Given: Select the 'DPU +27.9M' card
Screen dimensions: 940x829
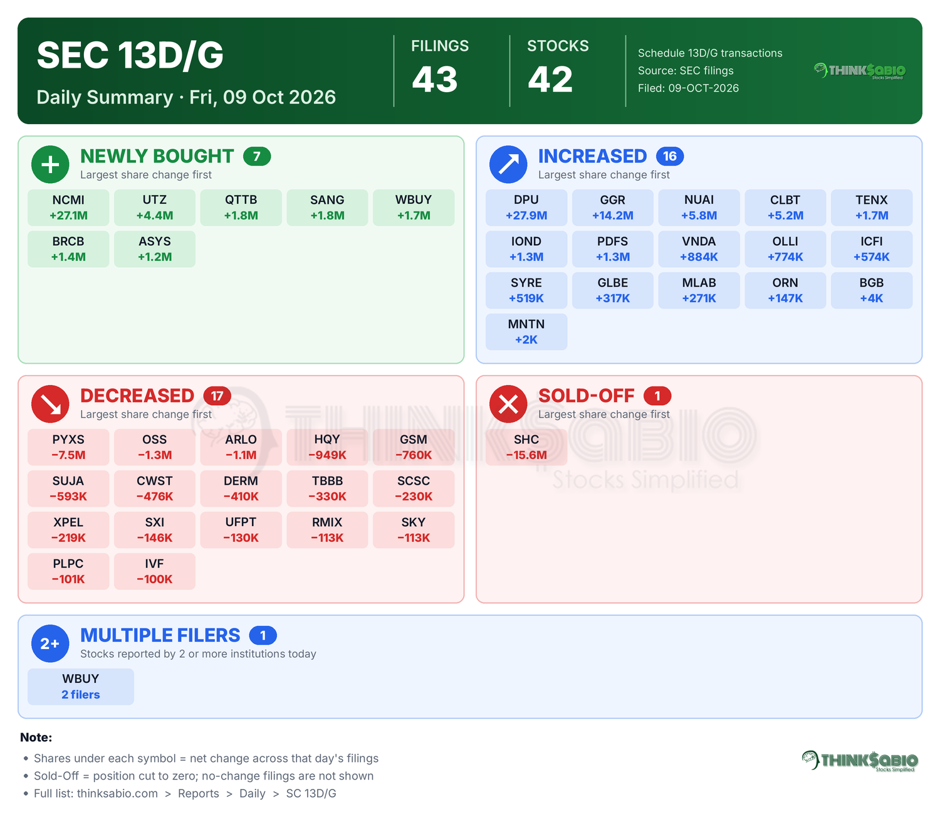Looking at the screenshot, I should tap(526, 208).
